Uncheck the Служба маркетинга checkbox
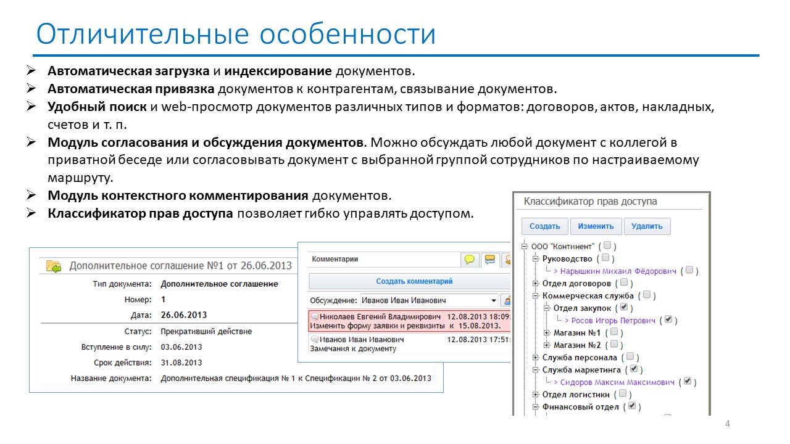Image resolution: width=790 pixels, height=444 pixels. (x=634, y=369)
